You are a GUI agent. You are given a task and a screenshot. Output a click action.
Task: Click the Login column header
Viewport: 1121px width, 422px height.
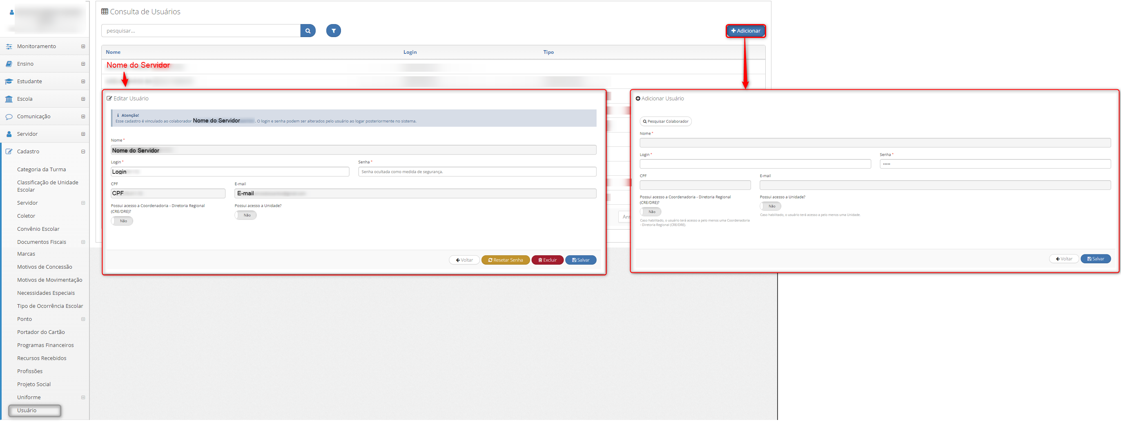pyautogui.click(x=410, y=52)
